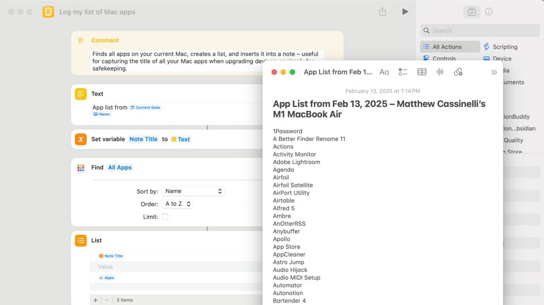The image size is (544, 305).
Task: Select All Actions in the sidebar
Action: (450, 47)
